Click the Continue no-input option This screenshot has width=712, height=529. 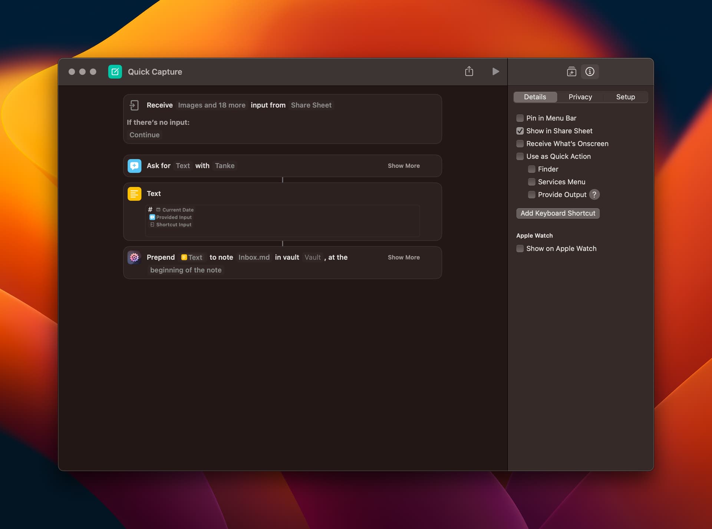(144, 135)
